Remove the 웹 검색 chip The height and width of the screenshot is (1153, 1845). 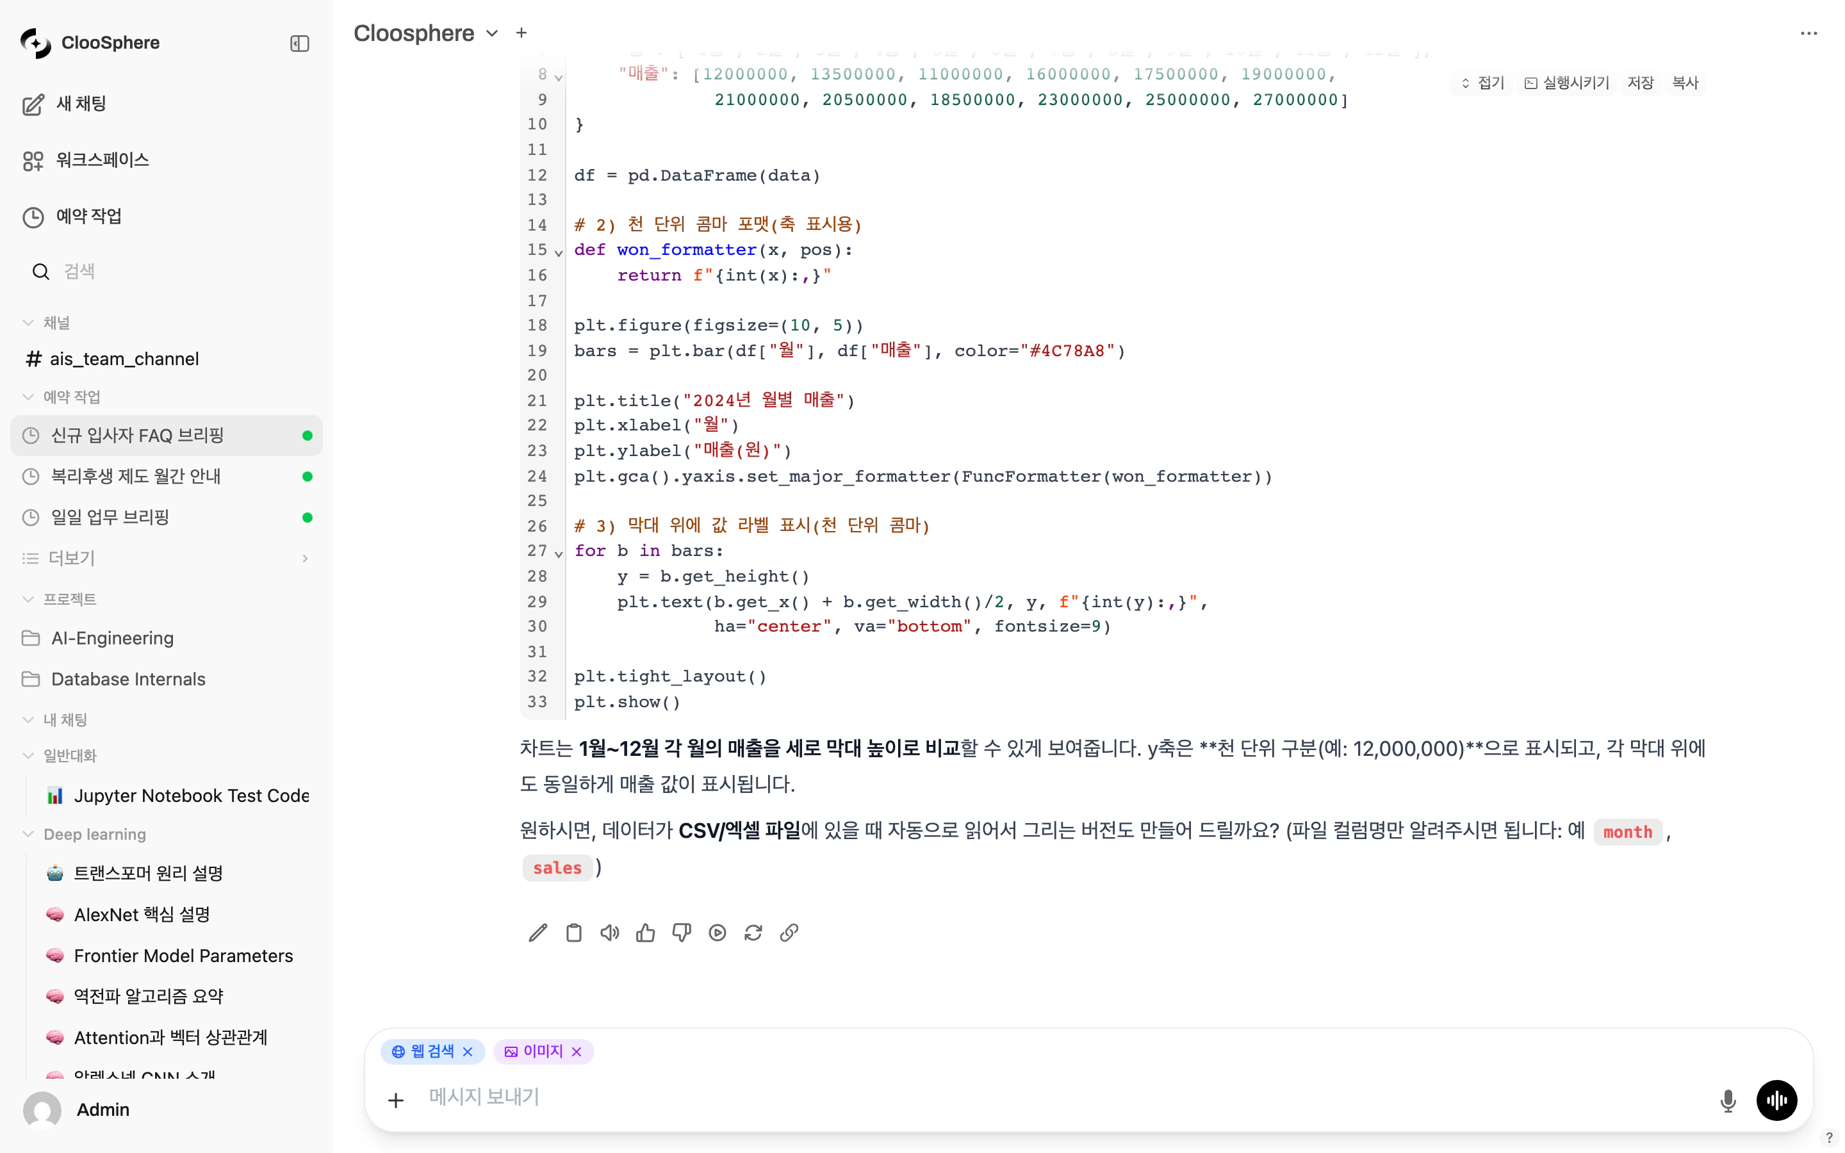coord(468,1051)
